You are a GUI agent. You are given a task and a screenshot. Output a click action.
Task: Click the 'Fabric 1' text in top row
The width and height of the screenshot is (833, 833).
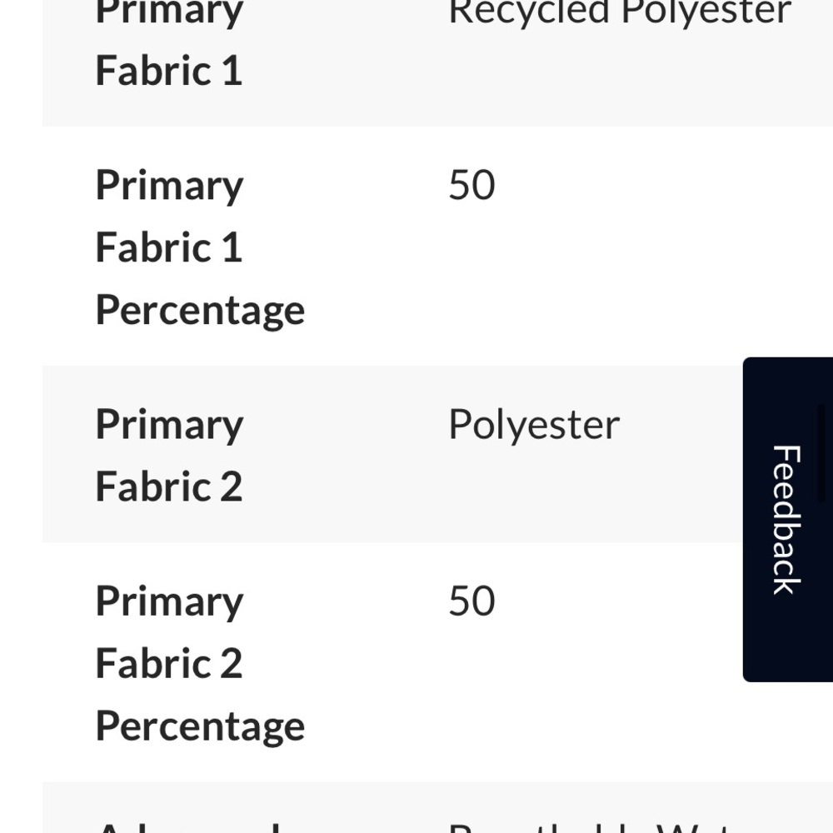(169, 71)
